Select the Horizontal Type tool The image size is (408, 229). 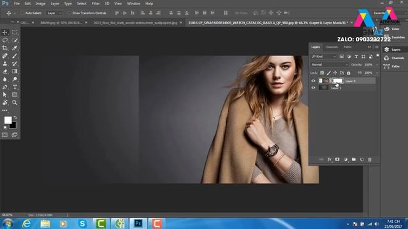[x=15, y=87]
